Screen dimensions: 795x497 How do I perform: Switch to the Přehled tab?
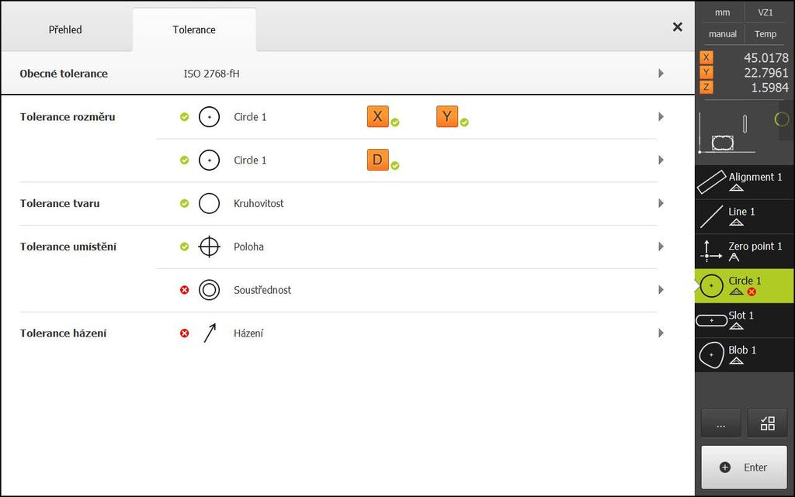click(x=65, y=30)
